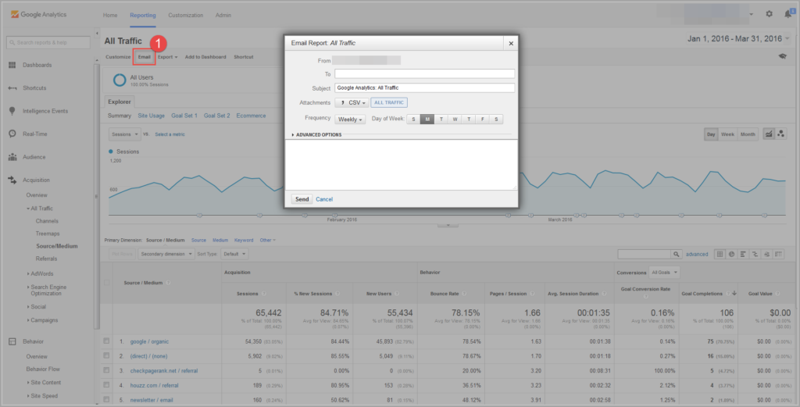
Task: Switch to data table grid view
Action: (x=720, y=254)
